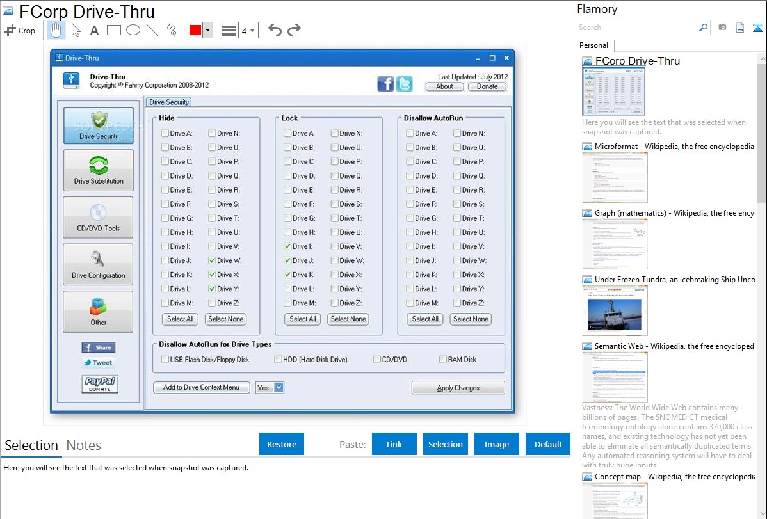Open the CD/DVD Tools section
The width and height of the screenshot is (767, 519).
point(99,217)
